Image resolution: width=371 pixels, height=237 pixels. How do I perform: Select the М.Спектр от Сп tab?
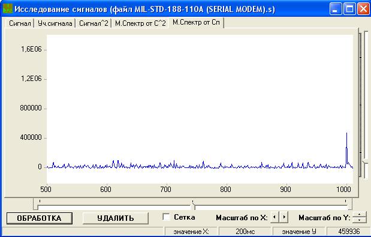click(x=196, y=22)
